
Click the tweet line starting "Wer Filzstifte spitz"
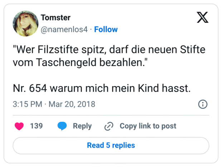click(x=109, y=49)
